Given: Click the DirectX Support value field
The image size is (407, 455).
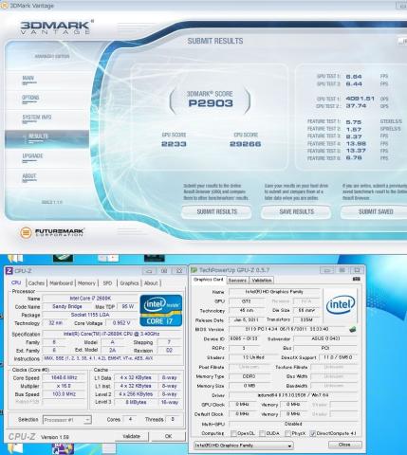Looking at the screenshot, I should click(339, 357).
